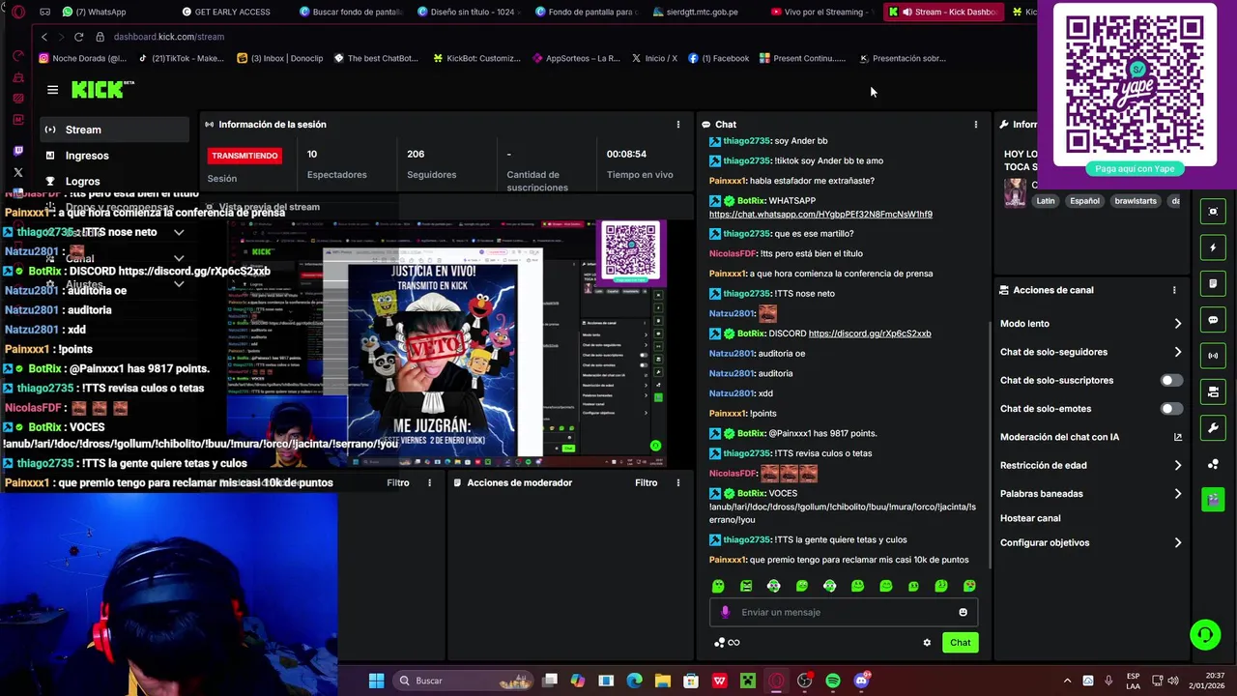Open the Kick hamburger menu
The width and height of the screenshot is (1237, 696).
point(52,90)
